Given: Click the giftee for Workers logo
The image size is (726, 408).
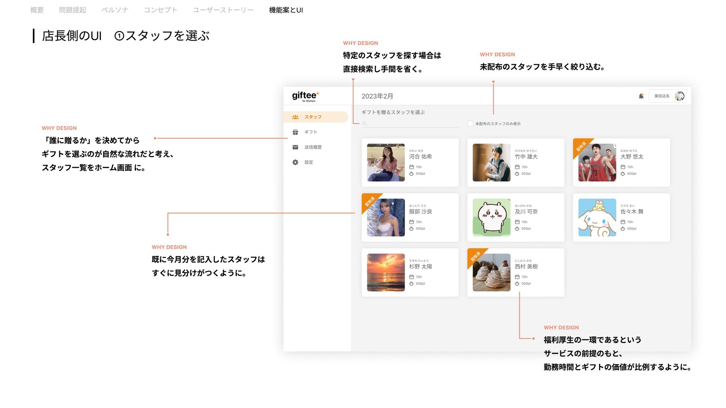Looking at the screenshot, I should (306, 96).
